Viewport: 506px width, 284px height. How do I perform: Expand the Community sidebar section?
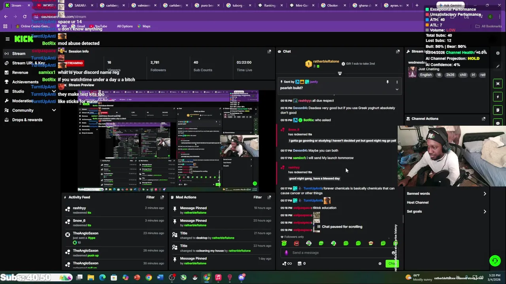(x=54, y=110)
